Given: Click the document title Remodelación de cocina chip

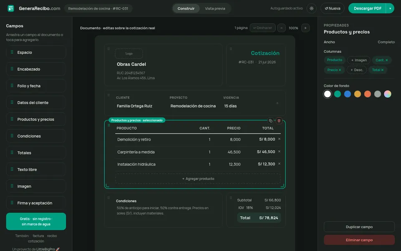Looking at the screenshot, I should [x=98, y=8].
